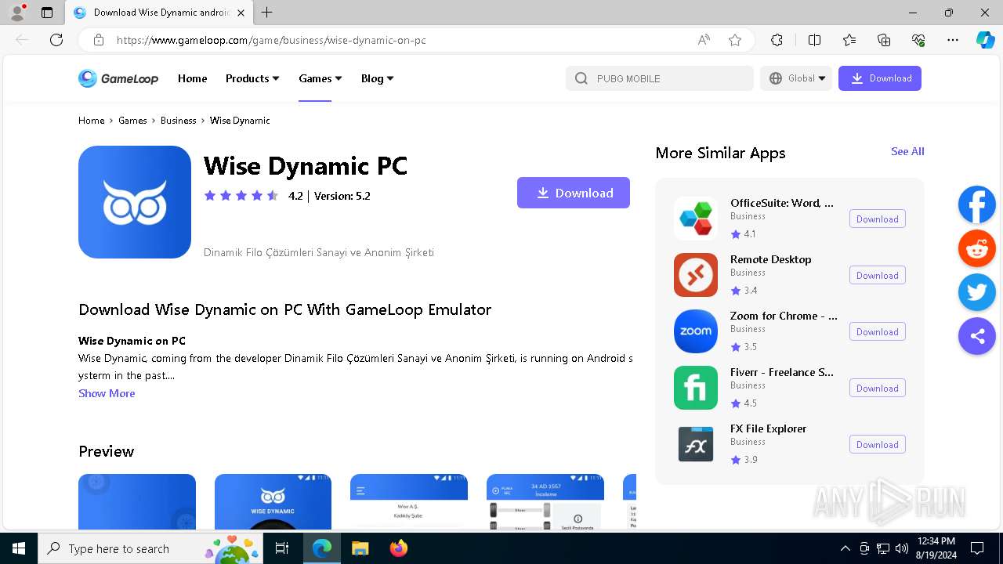The image size is (1003, 564).
Task: Open the Kadıköy Şube preview screenshot
Action: [409, 502]
